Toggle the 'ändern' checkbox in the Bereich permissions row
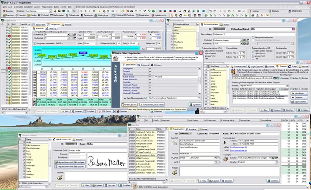 coord(291,89)
